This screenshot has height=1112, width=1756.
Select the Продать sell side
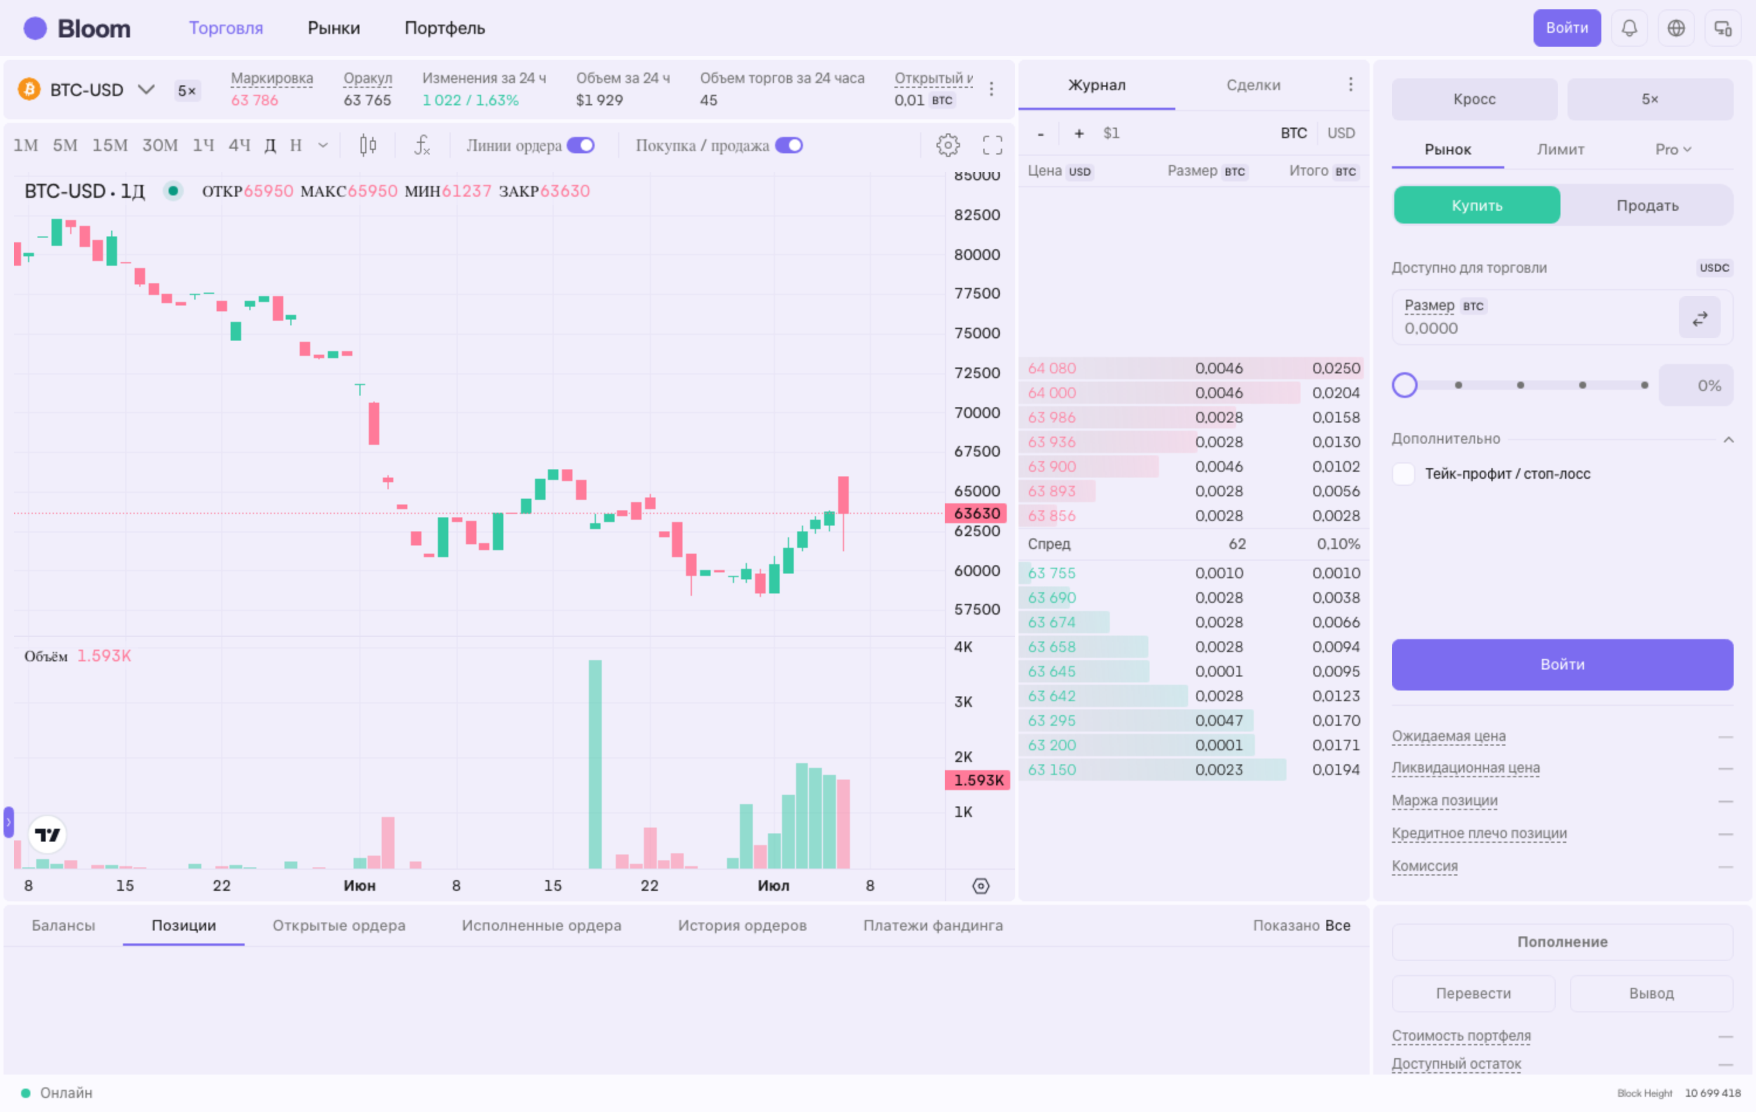[1647, 205]
